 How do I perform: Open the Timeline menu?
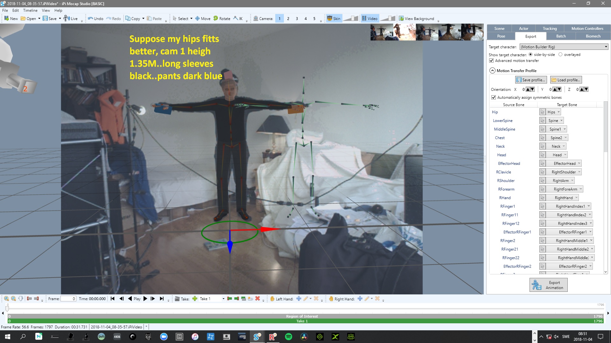click(30, 10)
